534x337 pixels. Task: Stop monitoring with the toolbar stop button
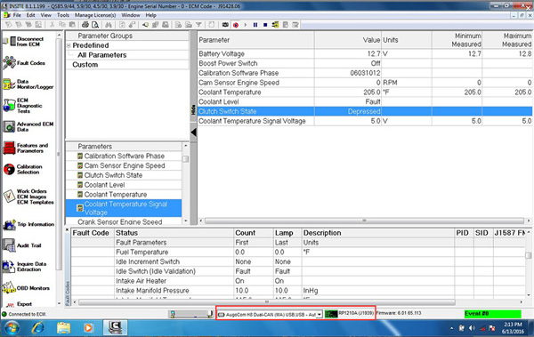265,25
